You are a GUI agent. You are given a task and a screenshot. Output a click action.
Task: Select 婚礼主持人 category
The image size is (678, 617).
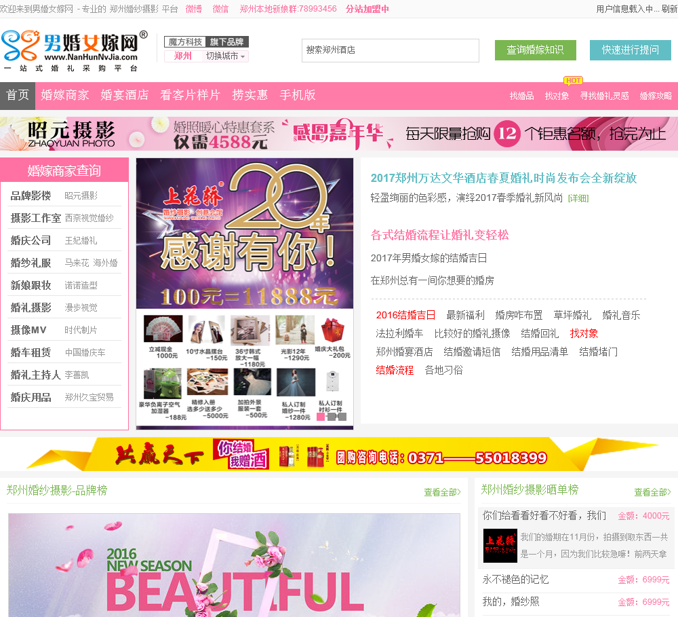coord(35,375)
